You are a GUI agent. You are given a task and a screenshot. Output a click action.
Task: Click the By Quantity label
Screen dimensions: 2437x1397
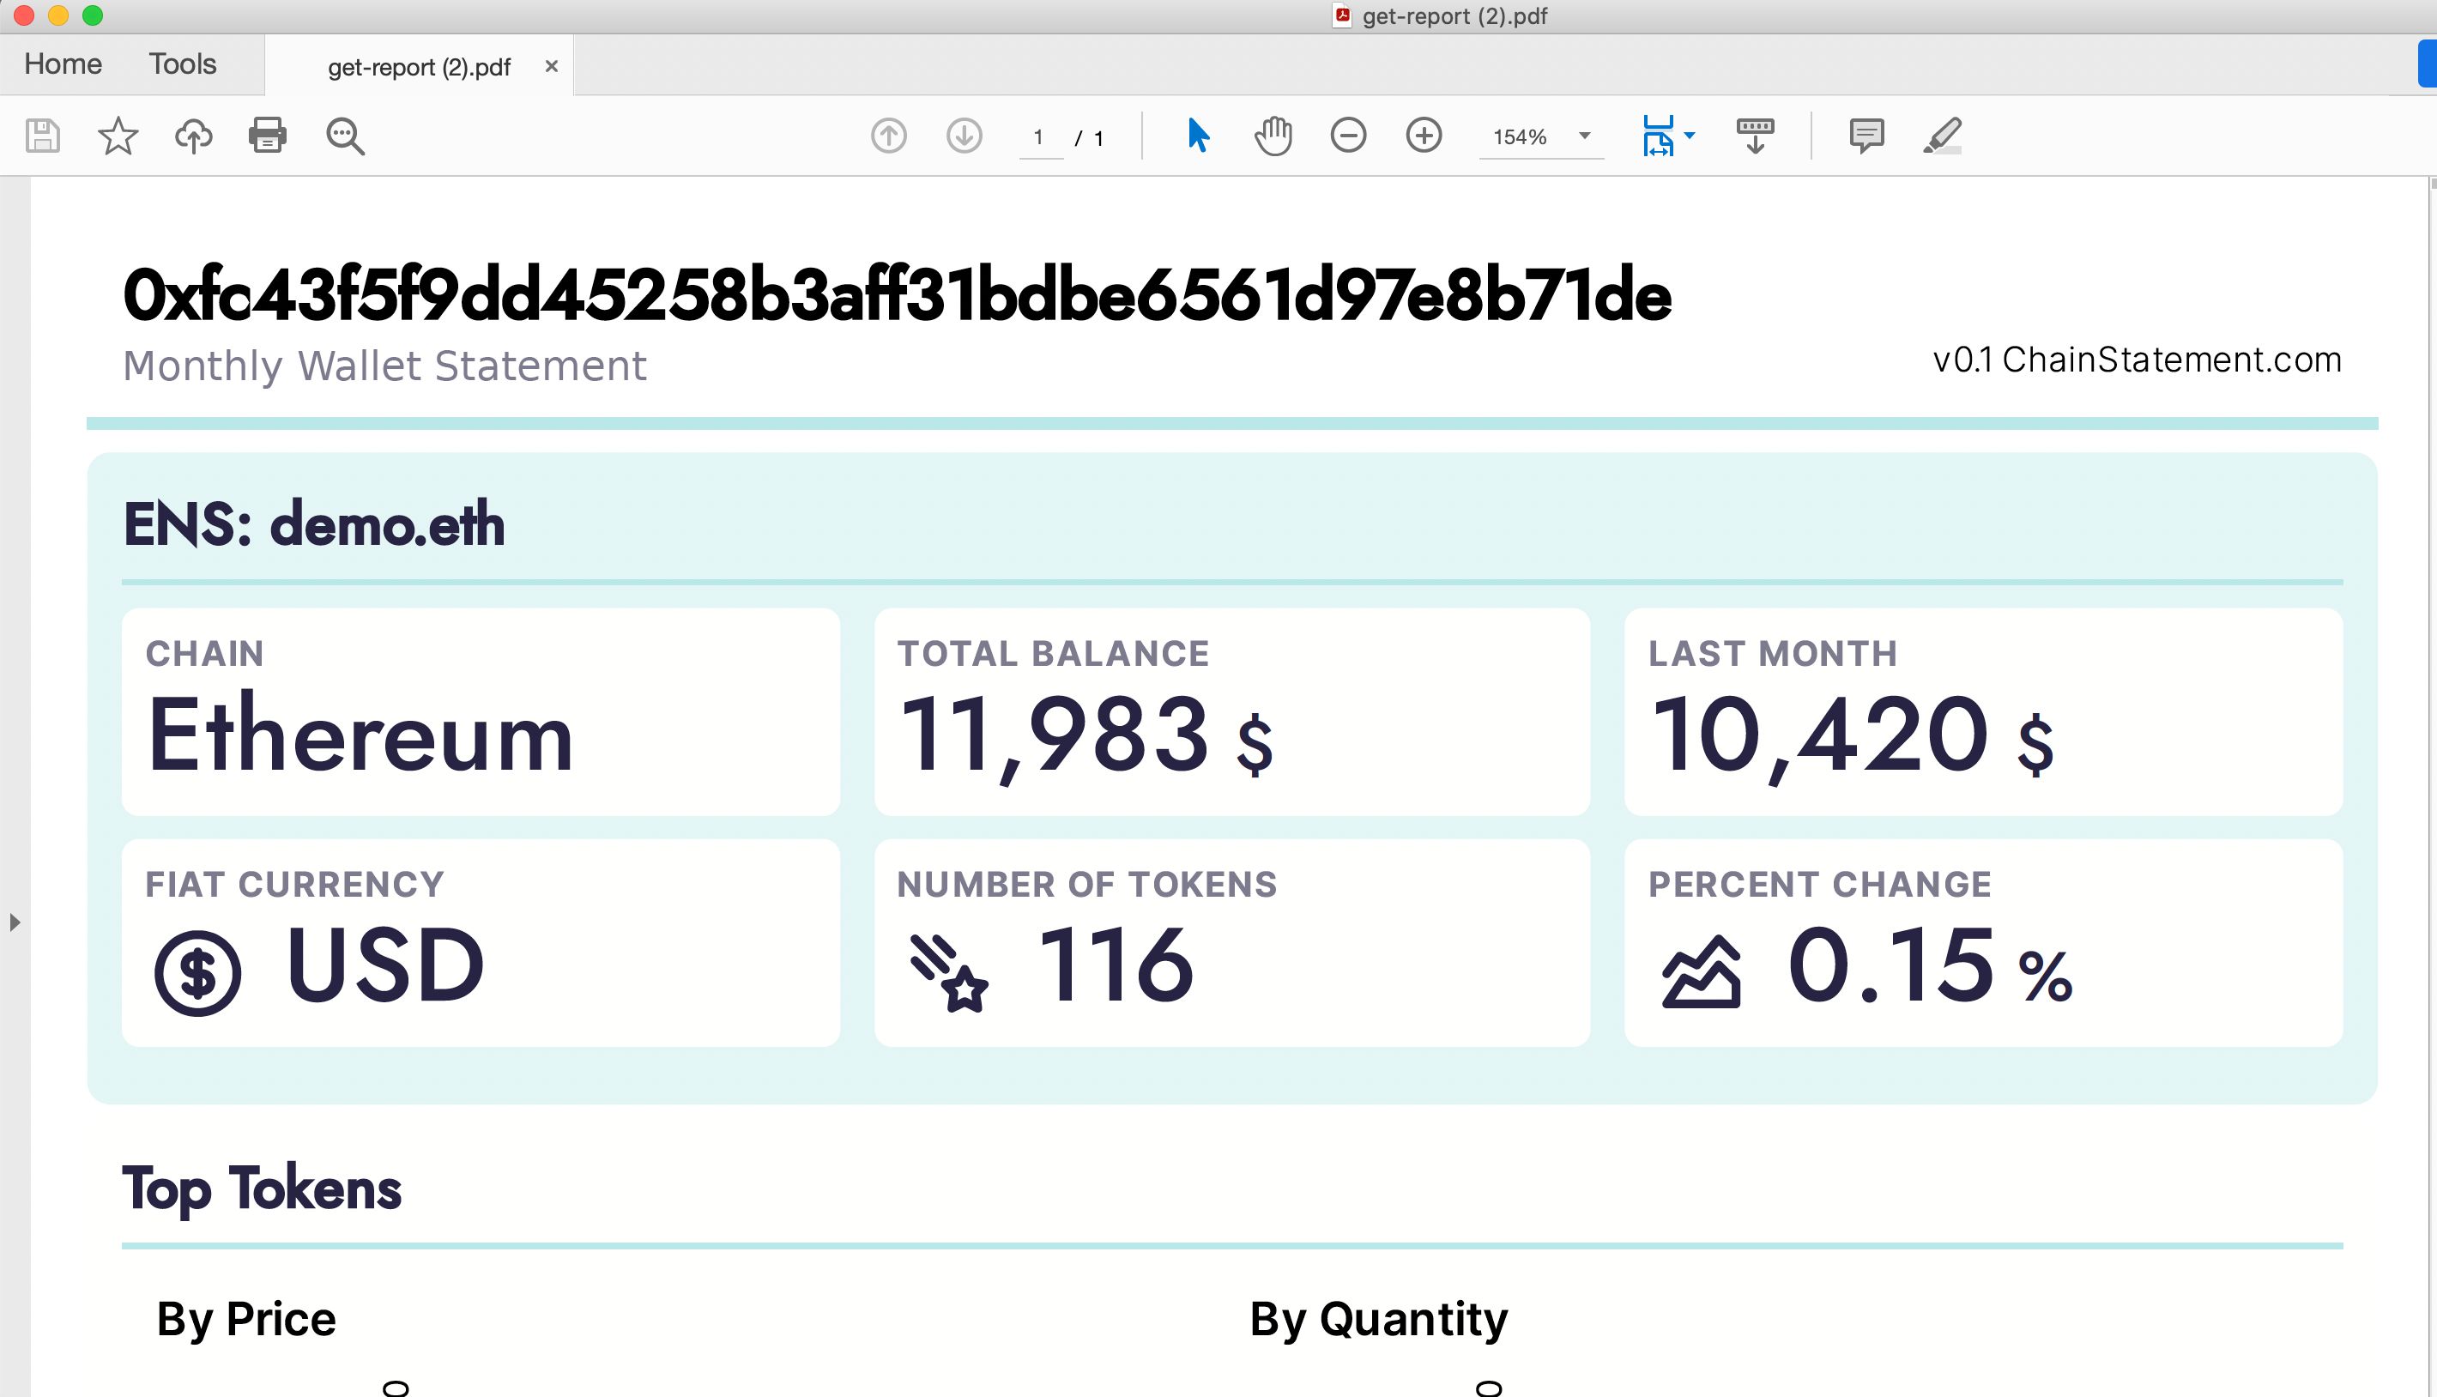pos(1379,1319)
